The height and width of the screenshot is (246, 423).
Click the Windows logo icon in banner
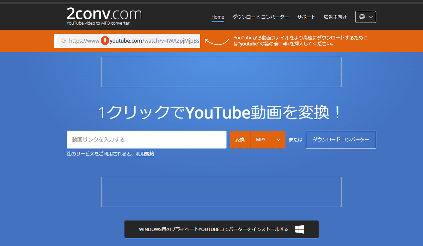pos(300,229)
